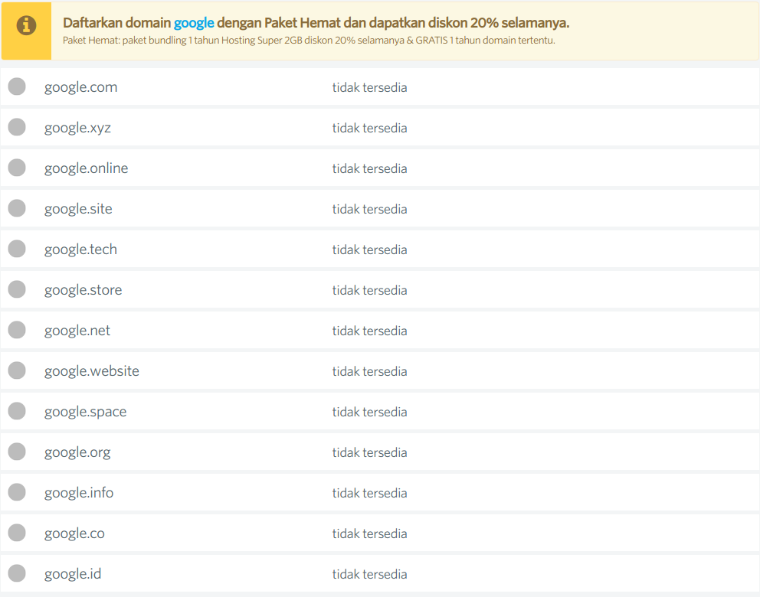Viewport: 760px width, 597px height.
Task: Click 'tidak tersedia' status for google.net
Action: (x=369, y=331)
